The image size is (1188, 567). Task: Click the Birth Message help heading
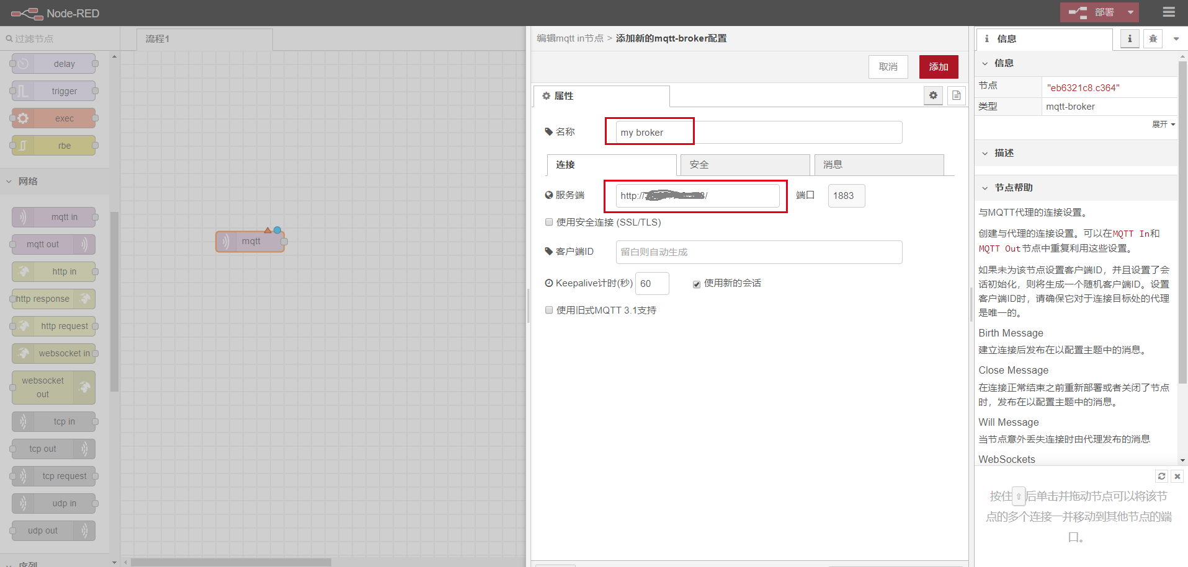coord(1011,333)
